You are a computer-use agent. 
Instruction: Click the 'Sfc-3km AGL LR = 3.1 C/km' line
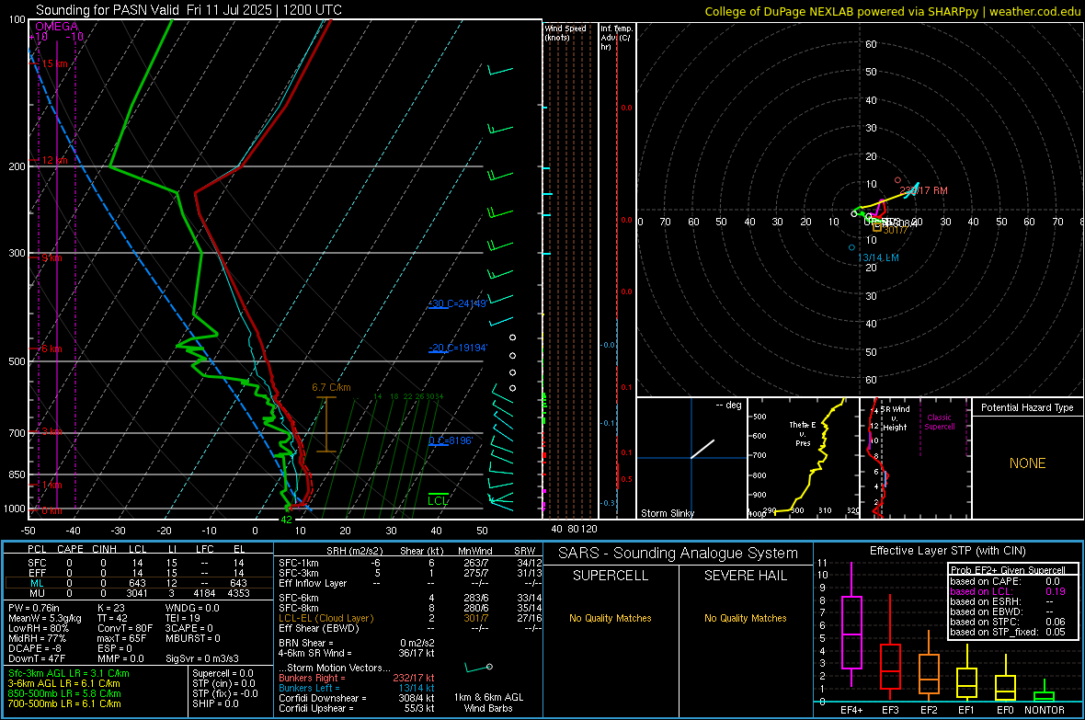pyautogui.click(x=69, y=673)
